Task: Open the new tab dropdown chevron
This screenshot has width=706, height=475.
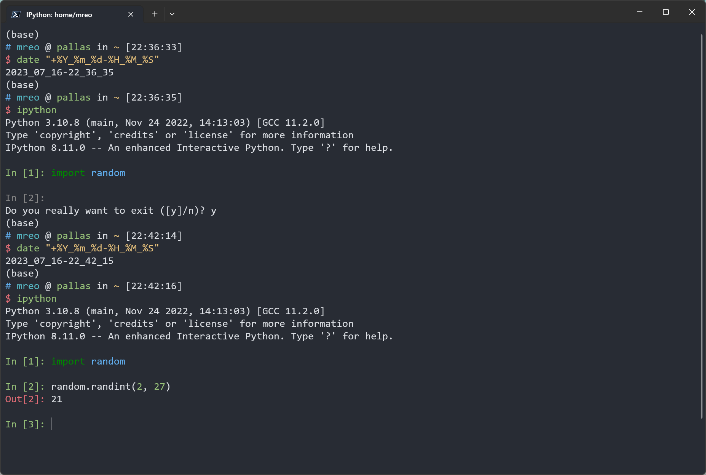Action: 172,14
